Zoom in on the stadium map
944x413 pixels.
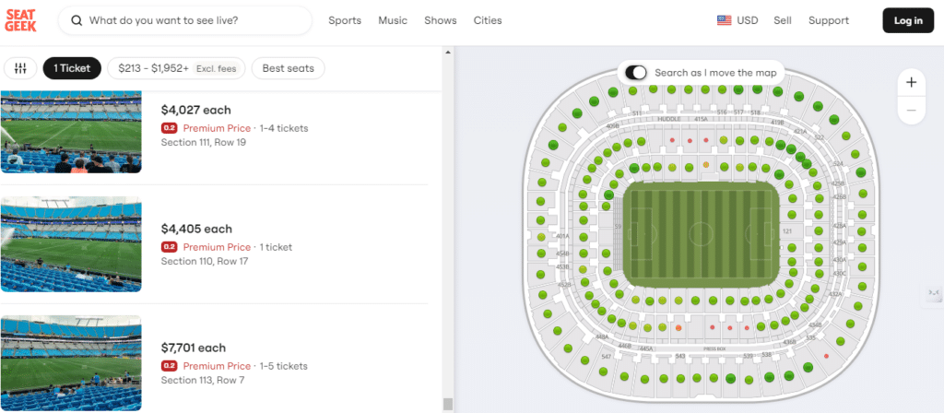click(911, 82)
